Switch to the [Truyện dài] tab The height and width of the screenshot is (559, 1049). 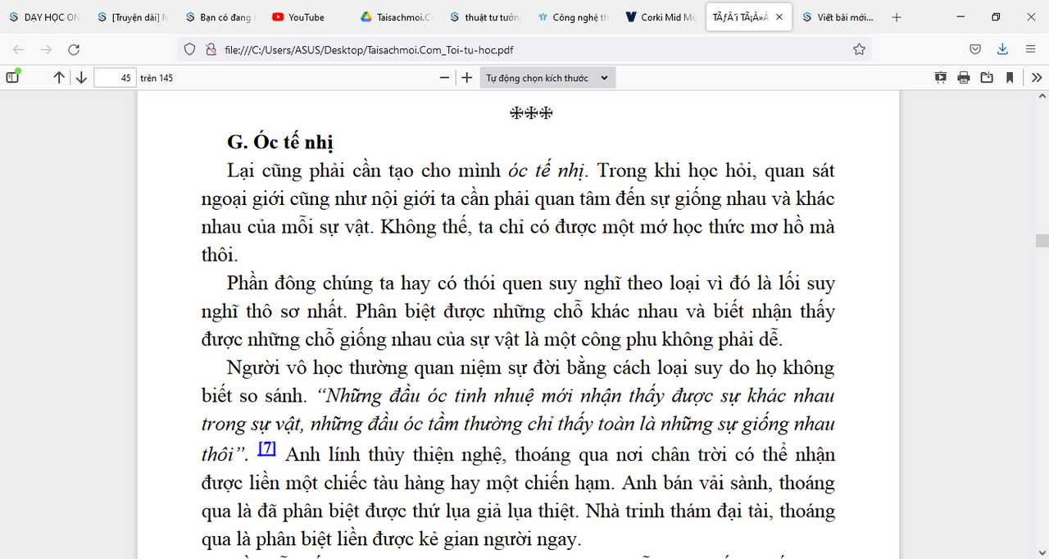(132, 17)
